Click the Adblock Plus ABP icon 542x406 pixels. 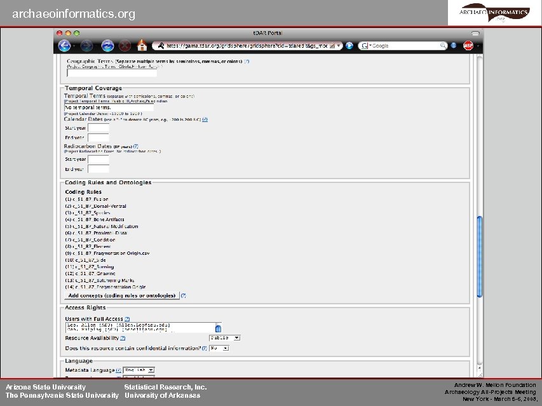pos(468,46)
